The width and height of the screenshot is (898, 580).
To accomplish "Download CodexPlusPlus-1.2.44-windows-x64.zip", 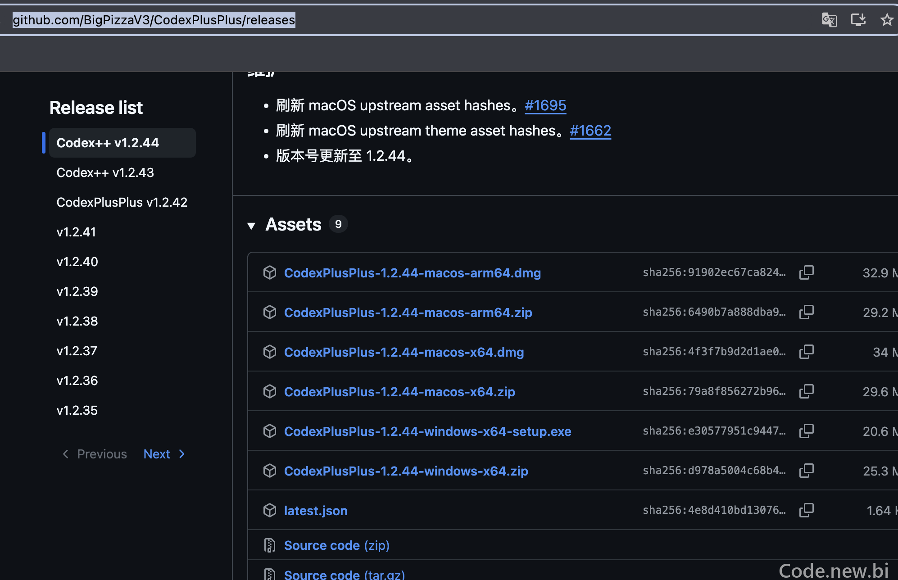I will (x=406, y=471).
